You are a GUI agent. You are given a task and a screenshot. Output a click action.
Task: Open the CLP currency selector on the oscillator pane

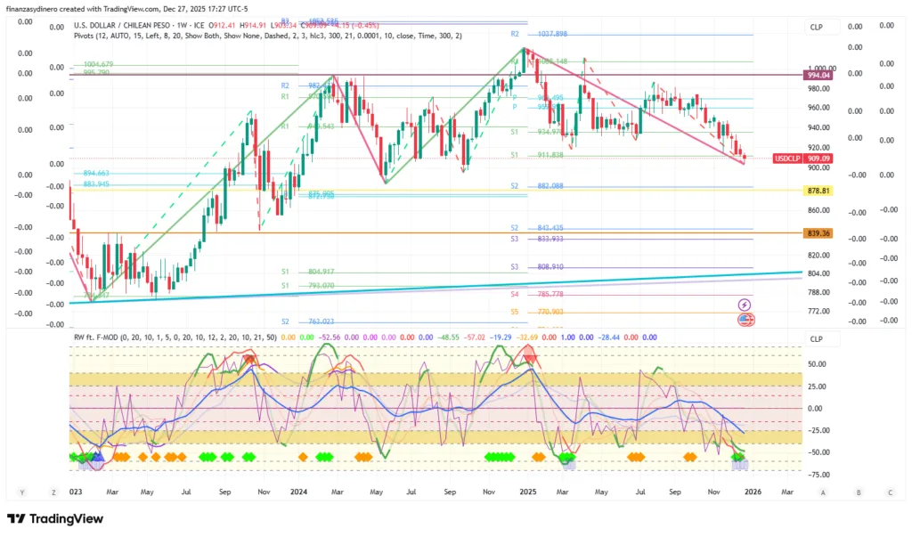pyautogui.click(x=816, y=339)
